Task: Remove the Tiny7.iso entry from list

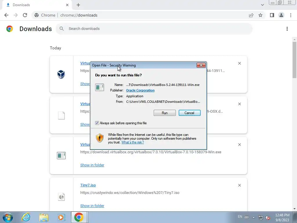Action: pyautogui.click(x=239, y=185)
